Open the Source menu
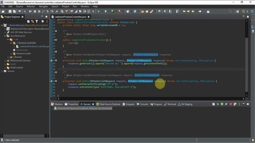The height and width of the screenshot is (143, 255). [20, 6]
